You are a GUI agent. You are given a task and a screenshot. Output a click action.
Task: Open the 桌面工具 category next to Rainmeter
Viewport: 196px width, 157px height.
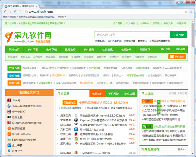[66, 115]
